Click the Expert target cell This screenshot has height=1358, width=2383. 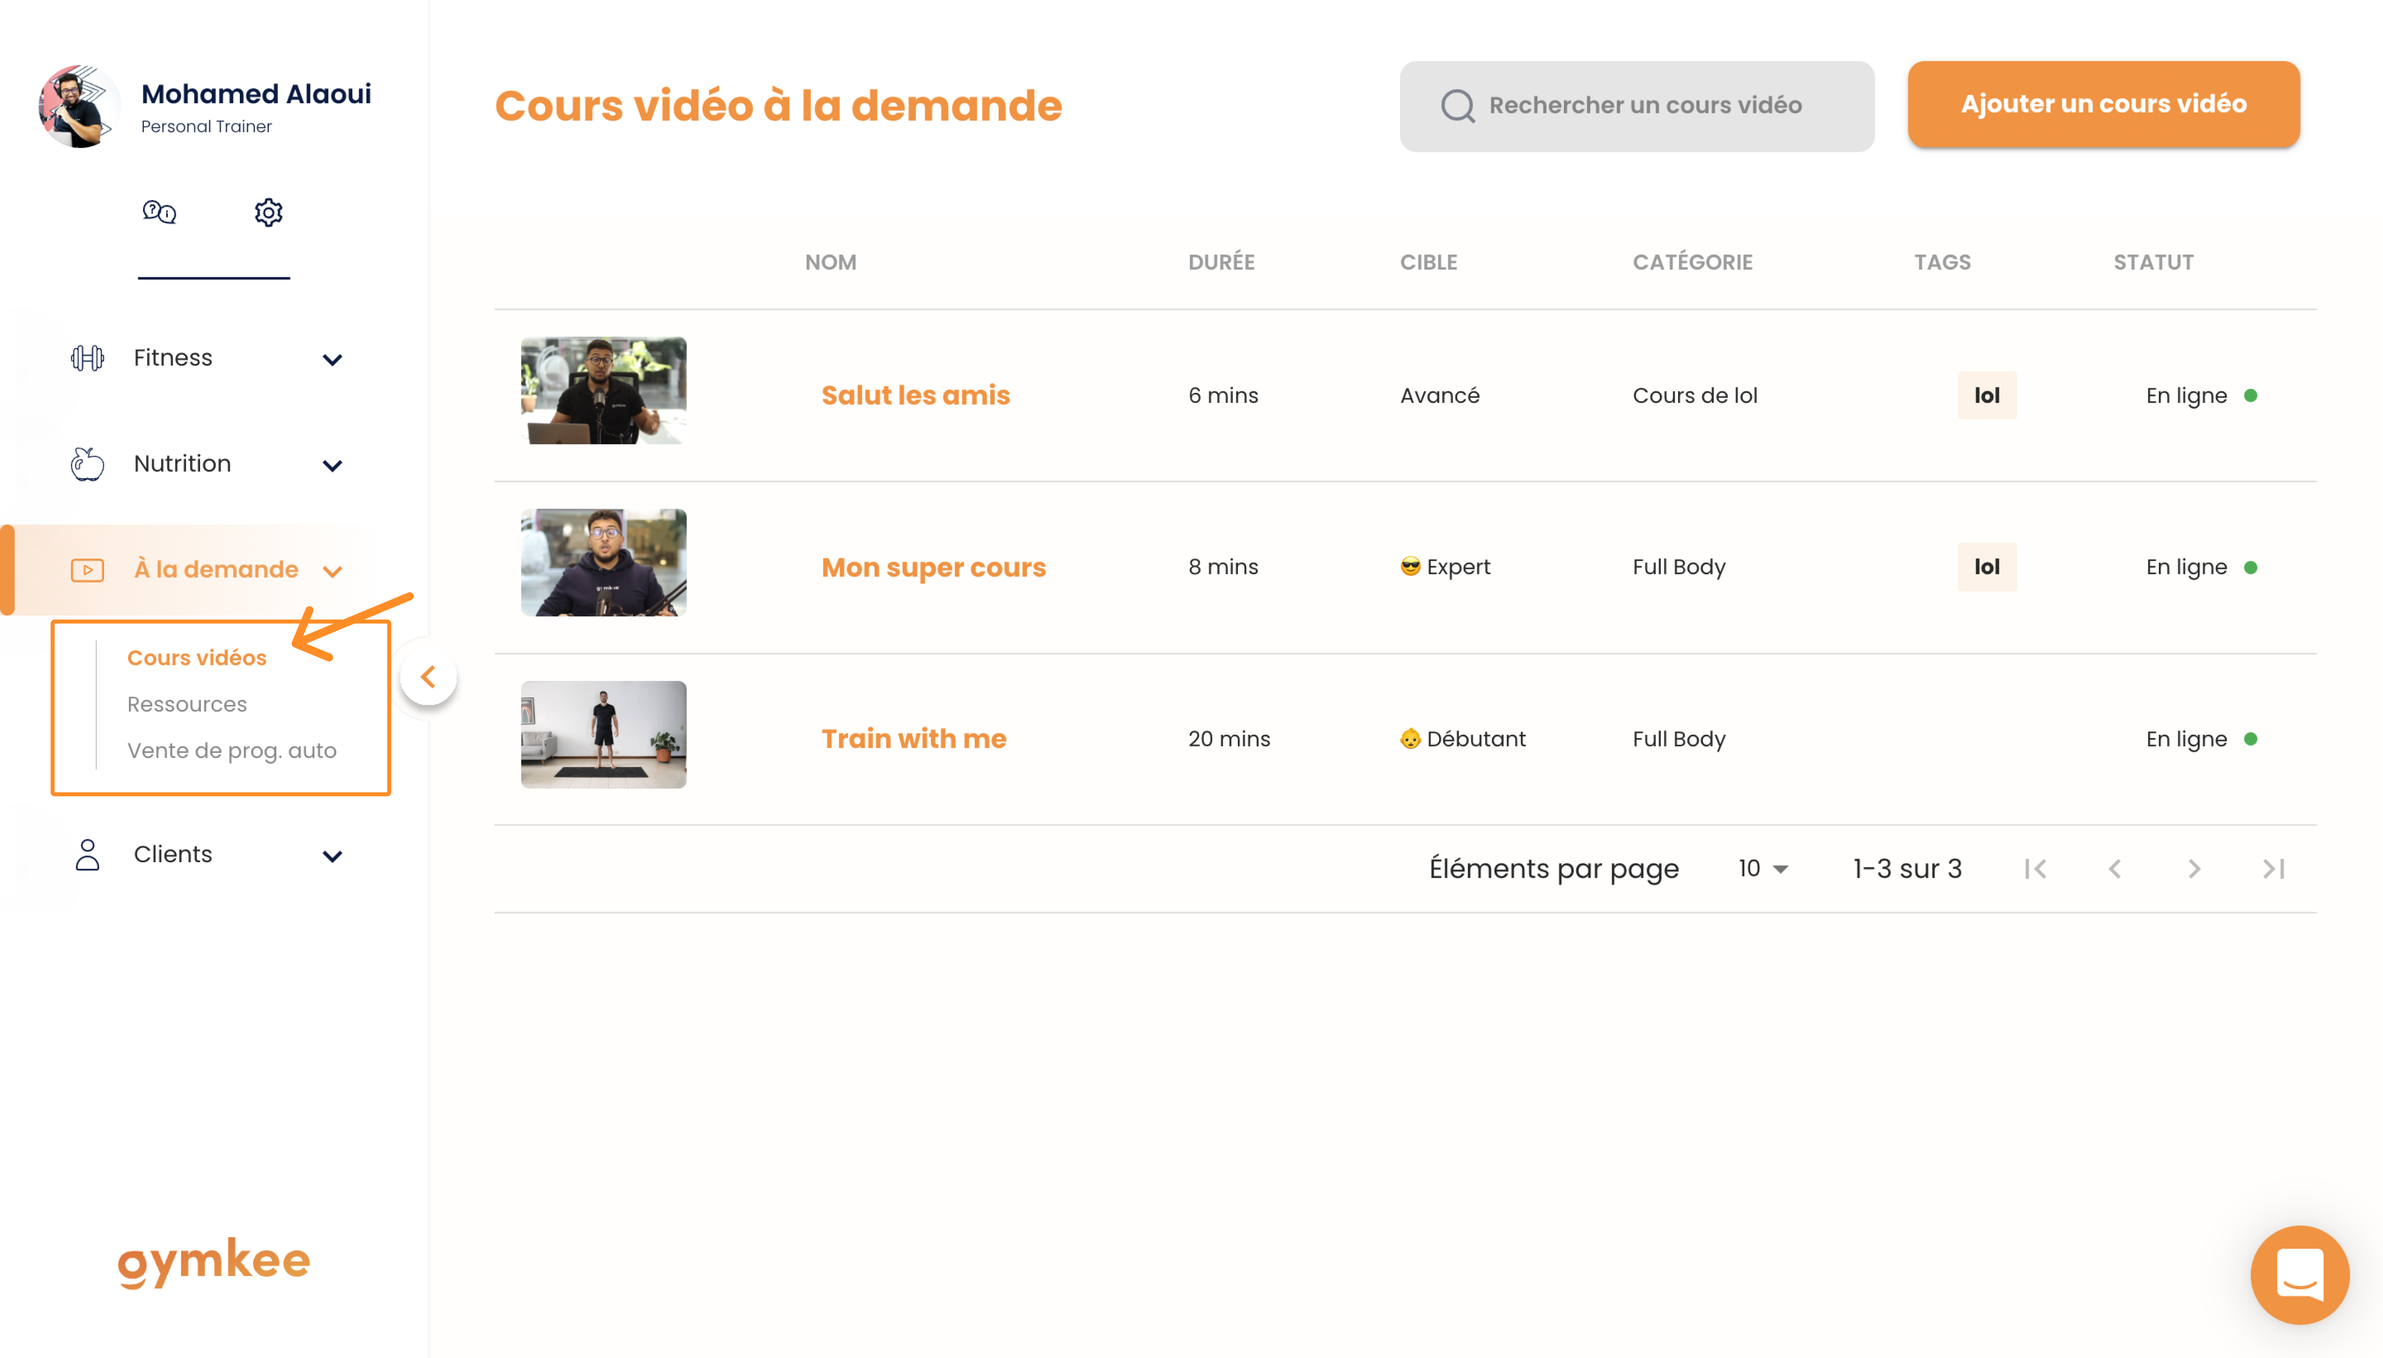(x=1444, y=567)
